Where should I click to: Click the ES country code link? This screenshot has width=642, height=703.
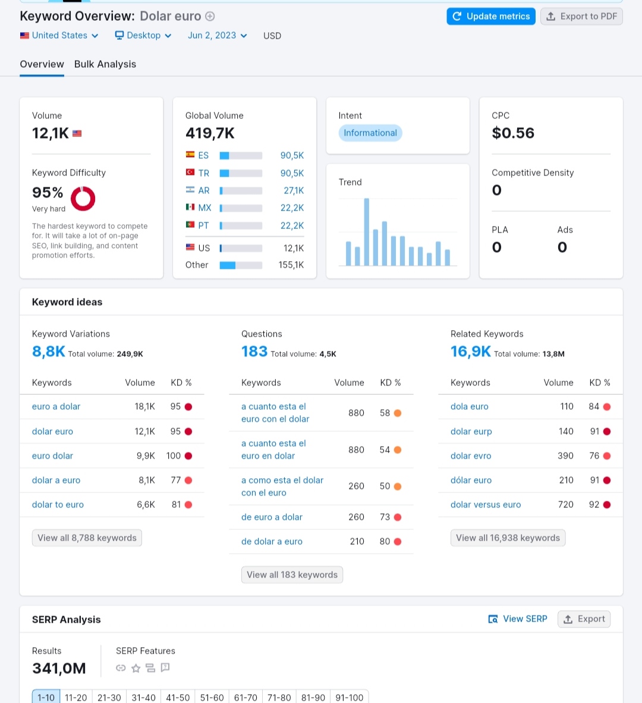coord(203,155)
